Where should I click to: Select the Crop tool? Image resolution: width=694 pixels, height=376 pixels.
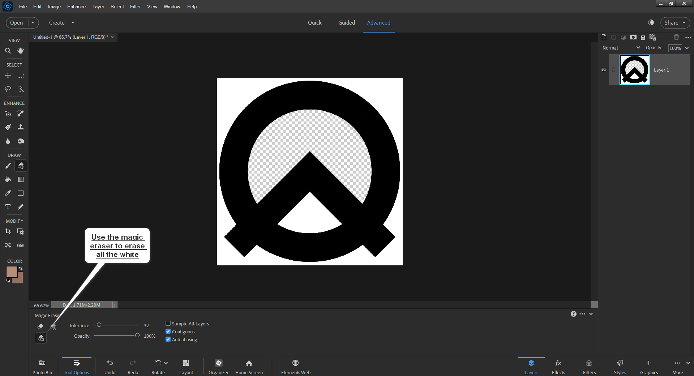[x=8, y=231]
